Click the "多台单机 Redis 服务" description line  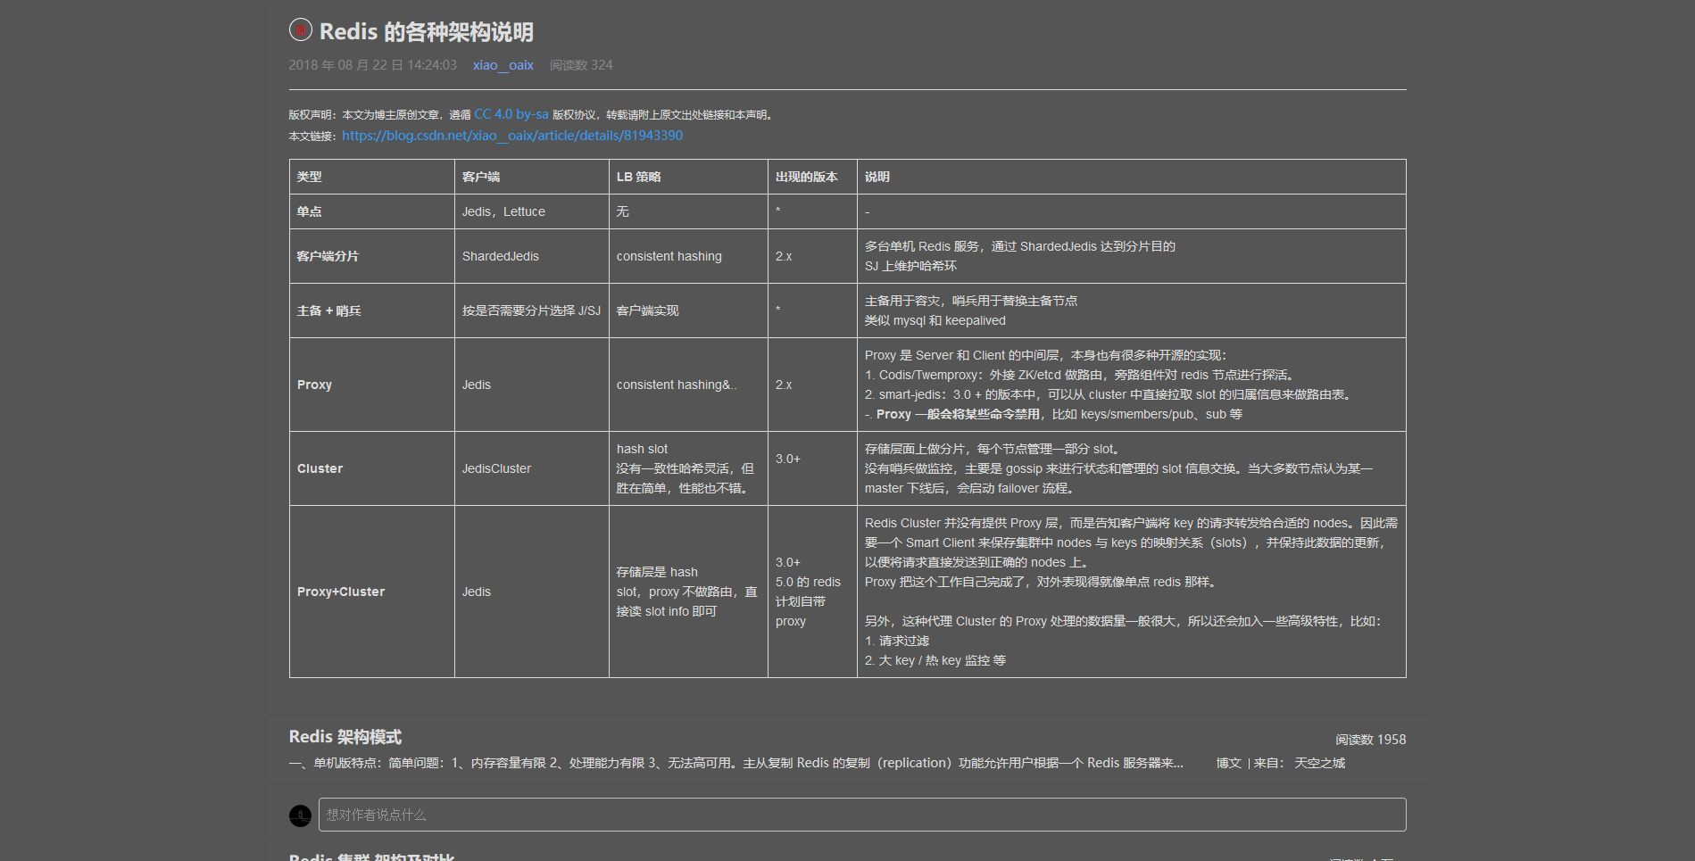[x=1020, y=246]
